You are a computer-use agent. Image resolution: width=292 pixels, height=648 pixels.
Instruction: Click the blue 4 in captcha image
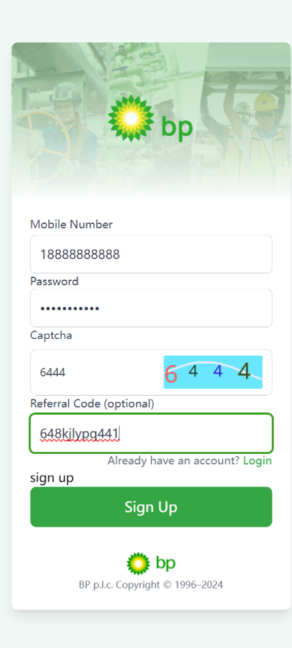[x=218, y=371]
